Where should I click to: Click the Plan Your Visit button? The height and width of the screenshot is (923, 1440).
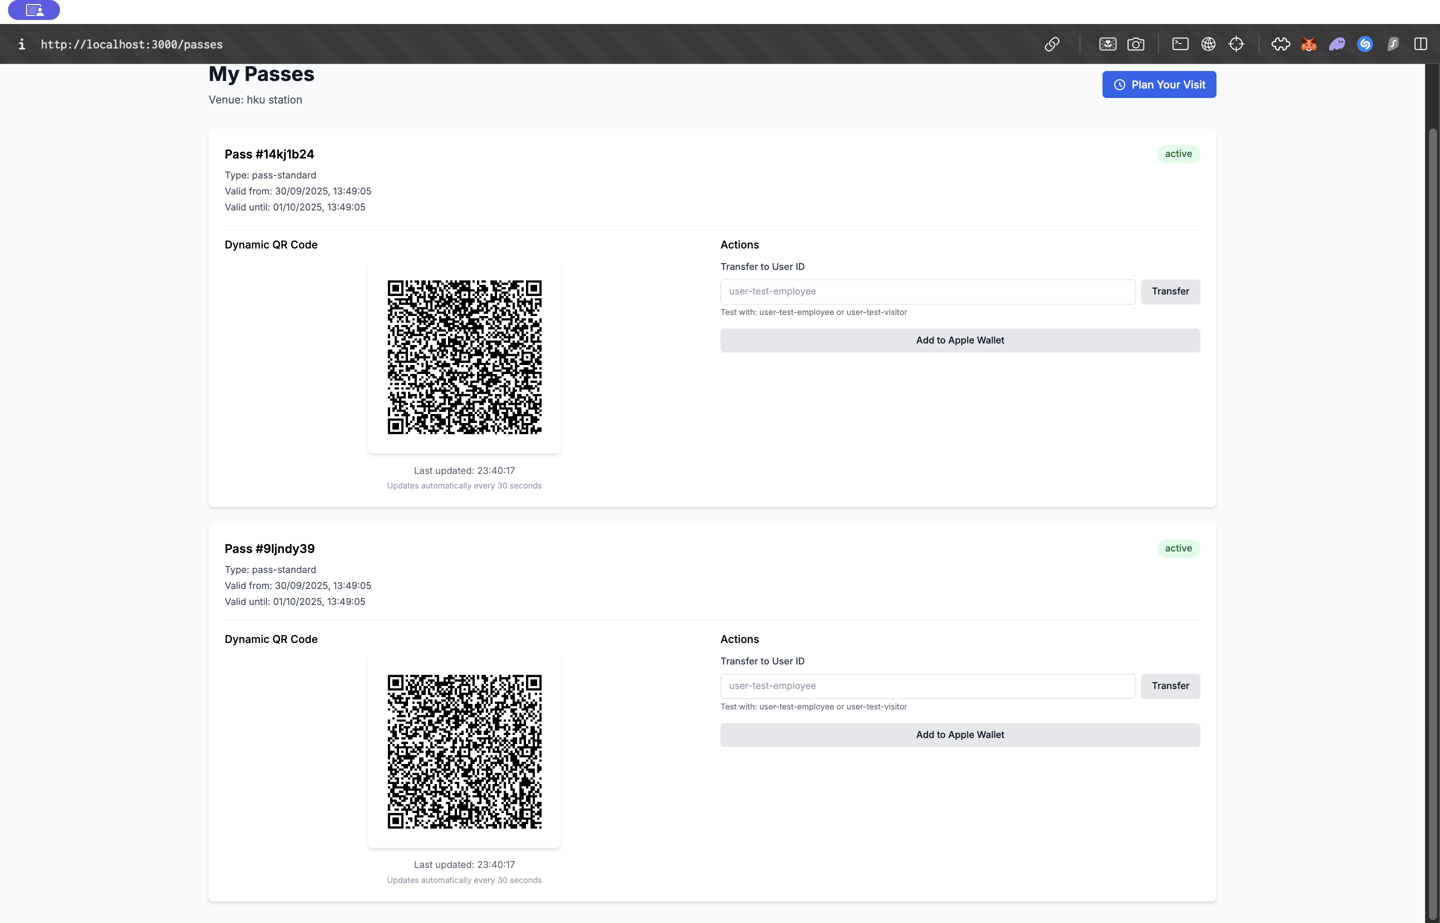[1158, 84]
